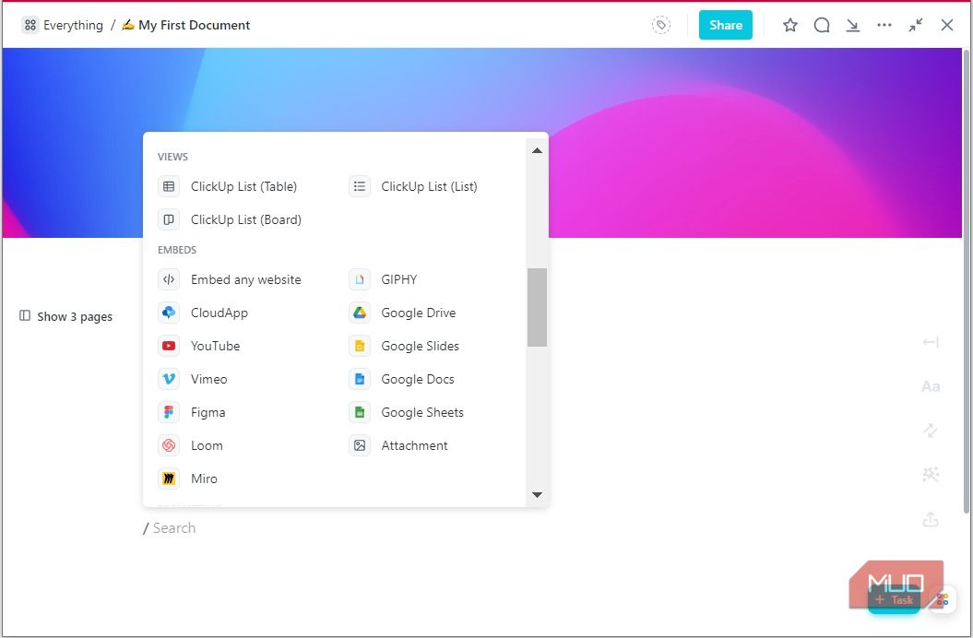Close the document with the X button
This screenshot has width=973, height=638.
coord(947,25)
